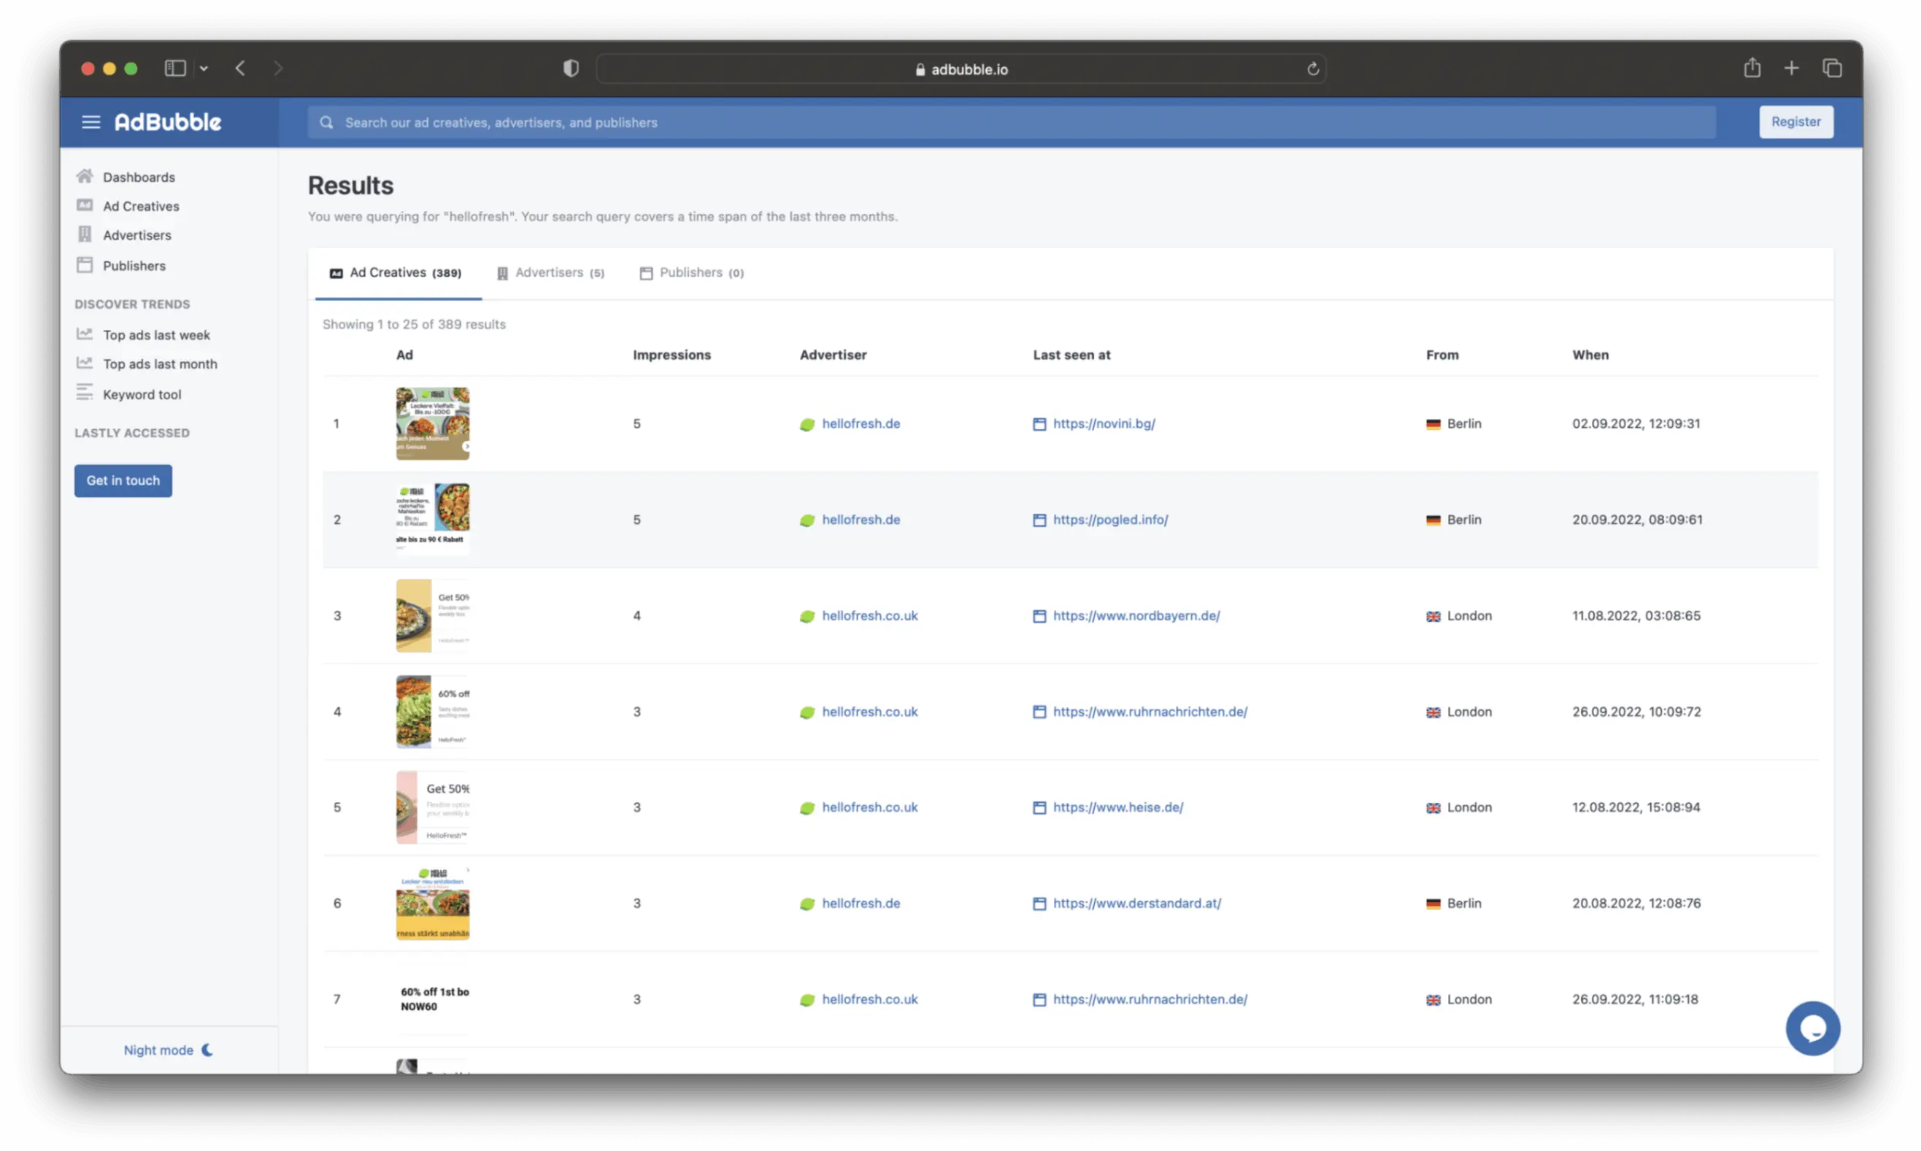
Task: Click the German flag in row 1
Action: [1433, 424]
